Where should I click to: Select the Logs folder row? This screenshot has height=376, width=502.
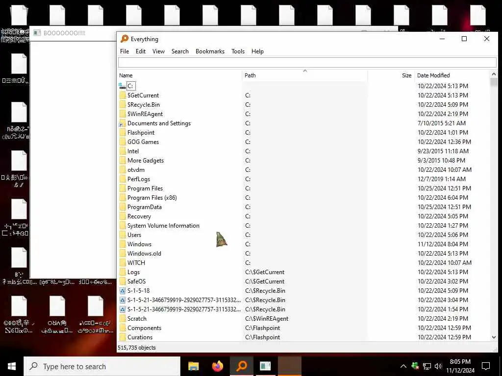coord(303,272)
